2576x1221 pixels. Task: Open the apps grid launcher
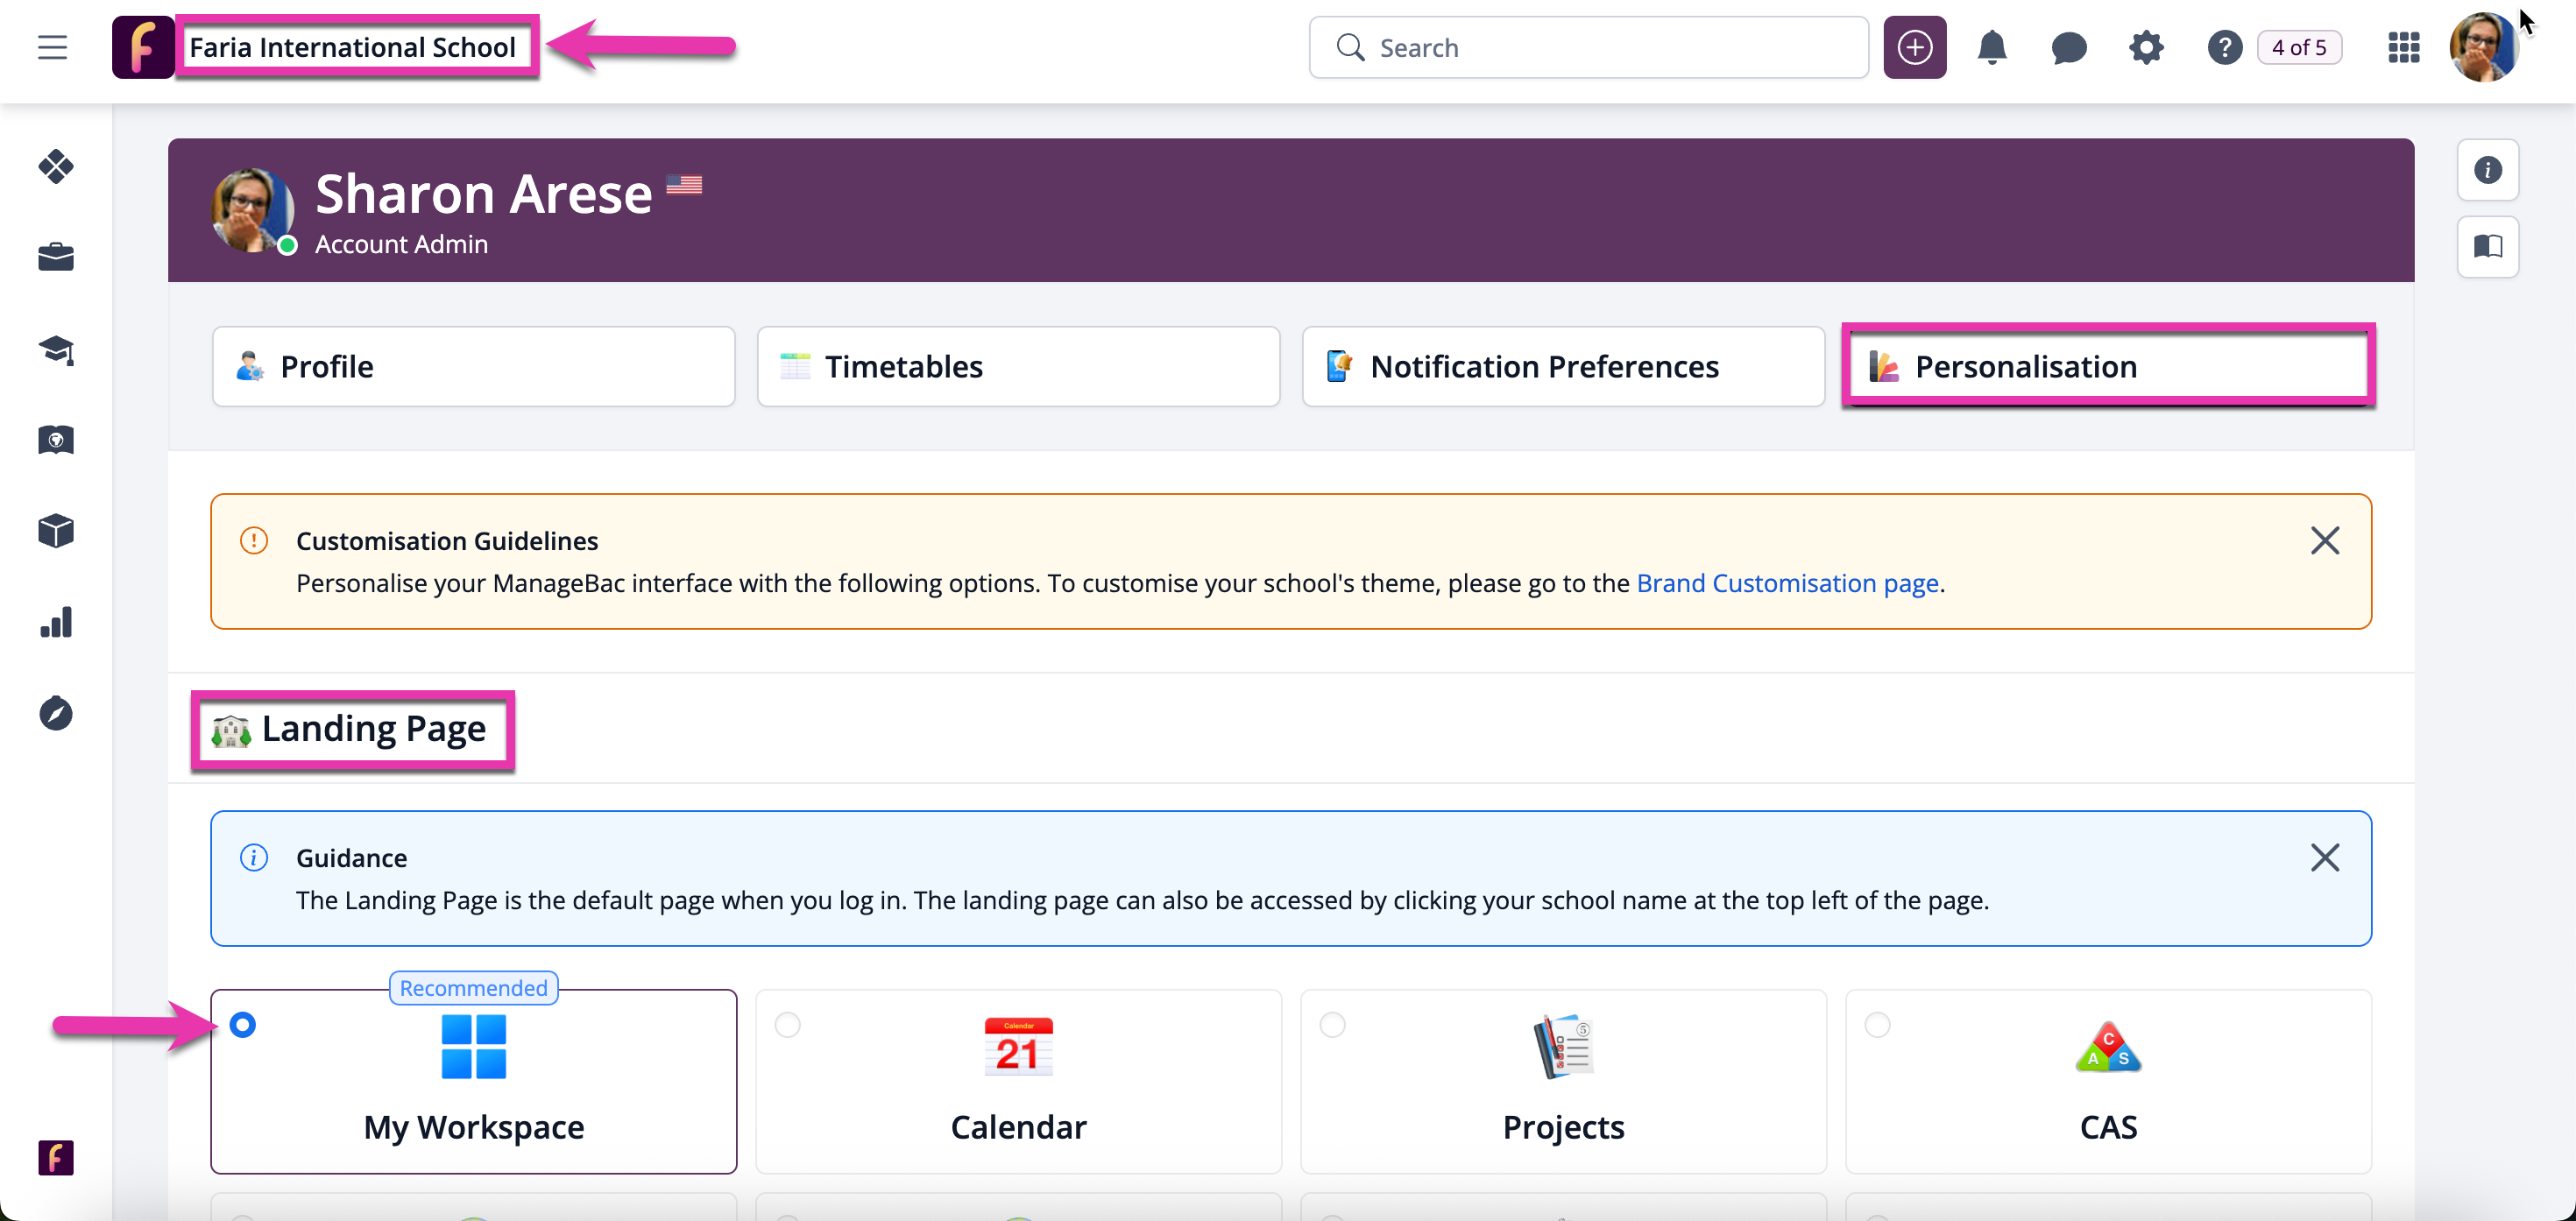coord(2403,47)
